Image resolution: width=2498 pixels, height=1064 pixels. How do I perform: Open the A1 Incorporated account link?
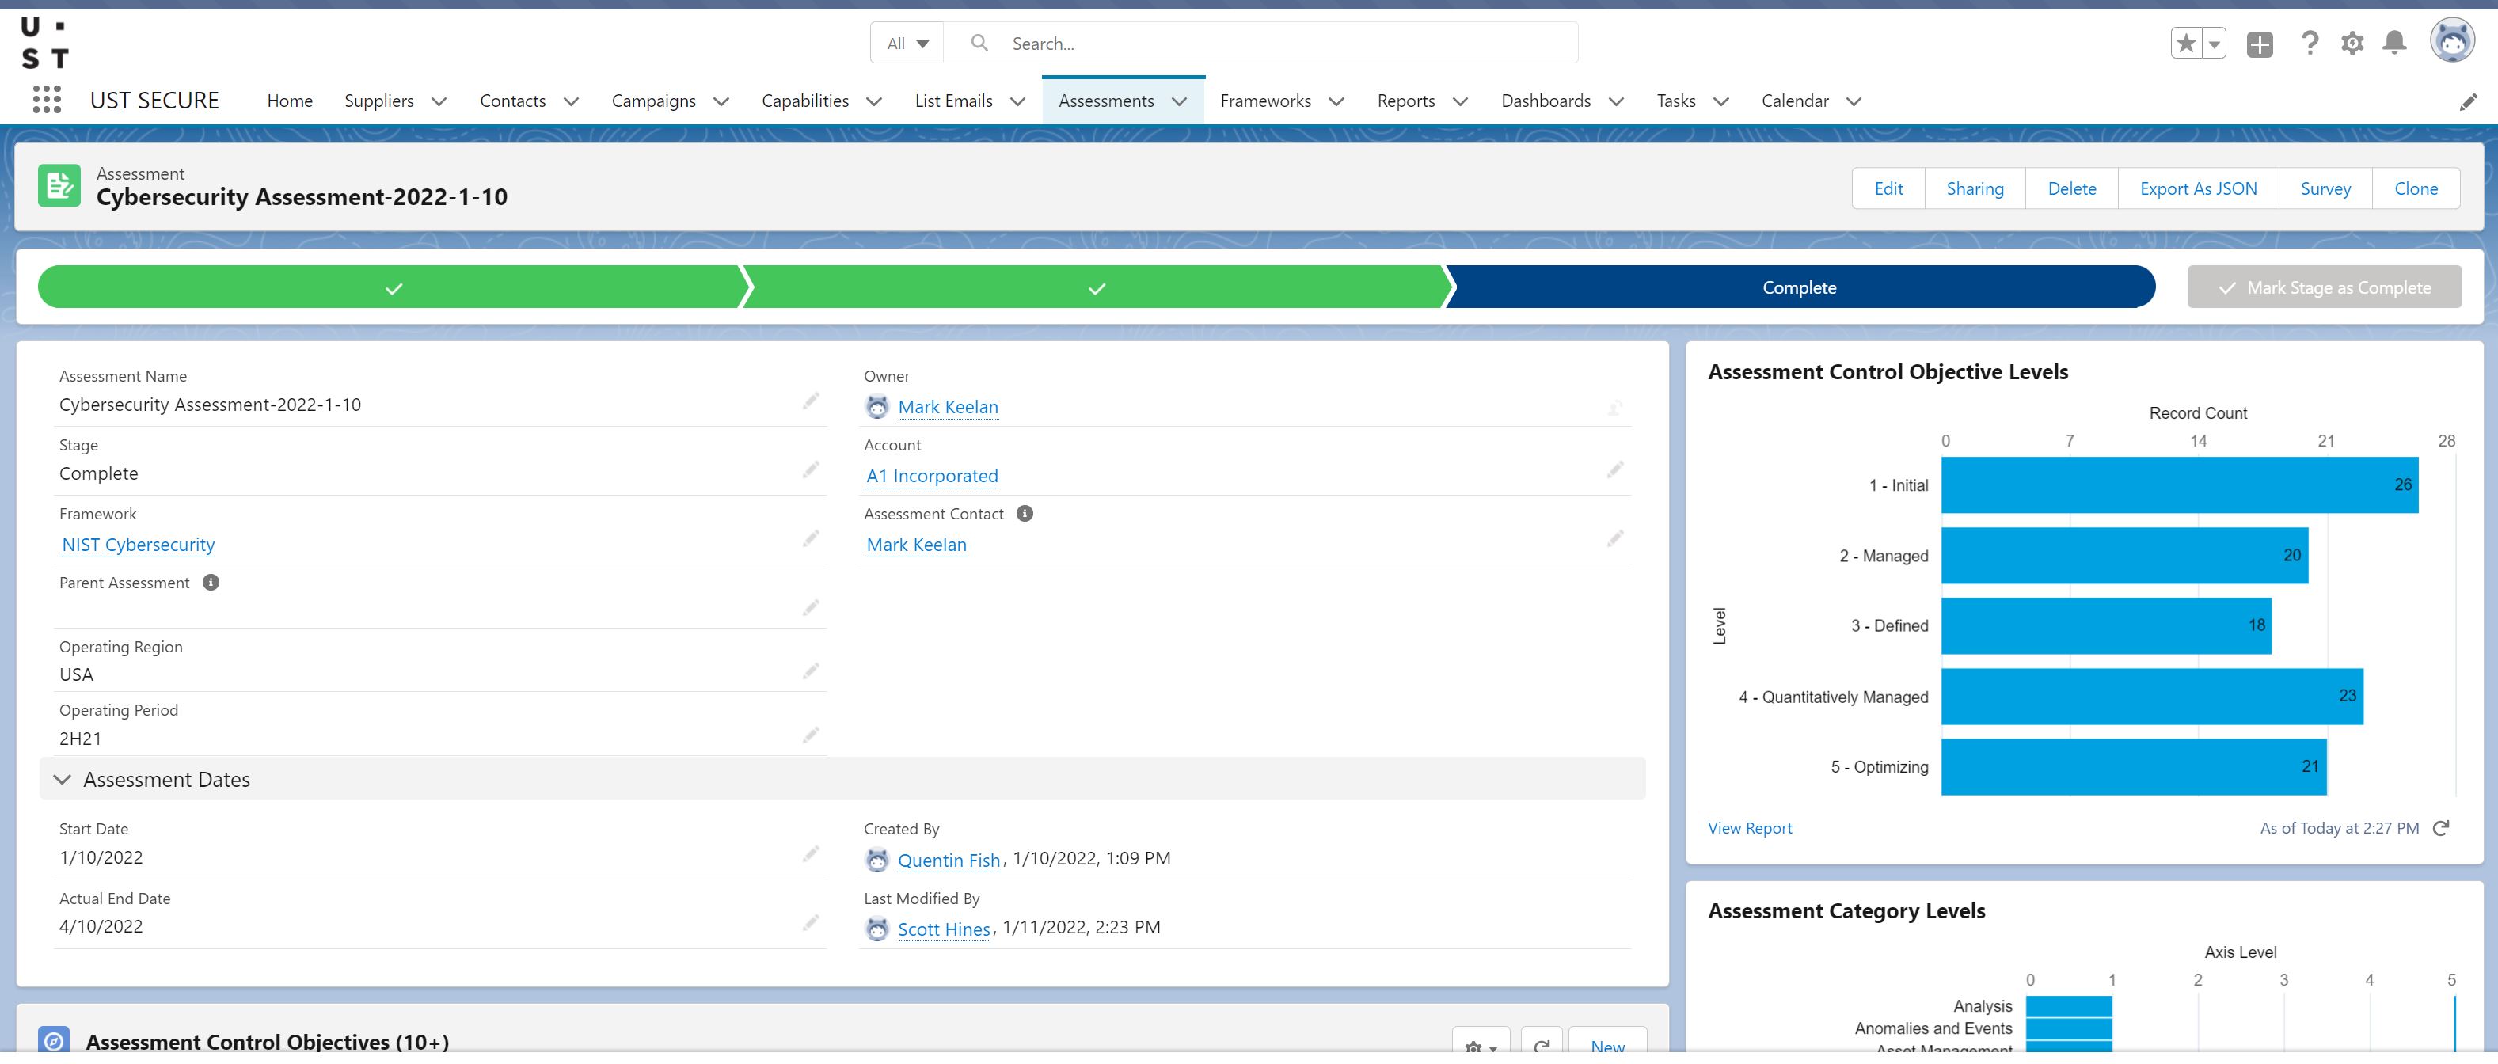(x=932, y=477)
